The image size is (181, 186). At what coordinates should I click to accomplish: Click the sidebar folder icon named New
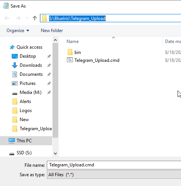[x=15, y=120]
